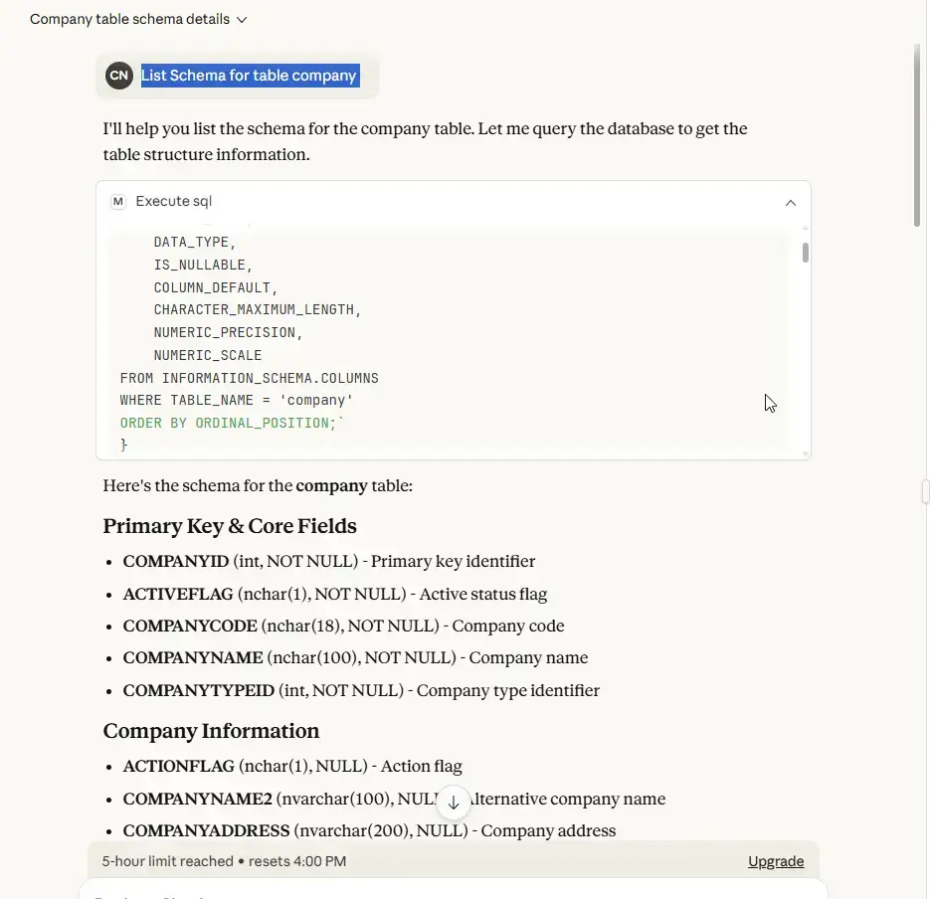Collapse the Execute sql block with the chevron
The height and width of the screenshot is (899, 930).
791,203
